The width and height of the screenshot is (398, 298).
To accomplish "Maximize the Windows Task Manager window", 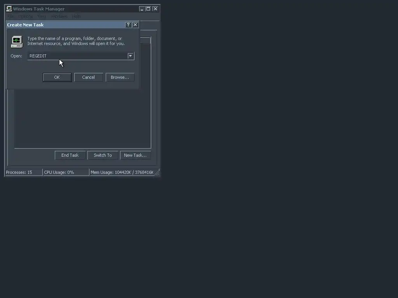I will (x=148, y=9).
